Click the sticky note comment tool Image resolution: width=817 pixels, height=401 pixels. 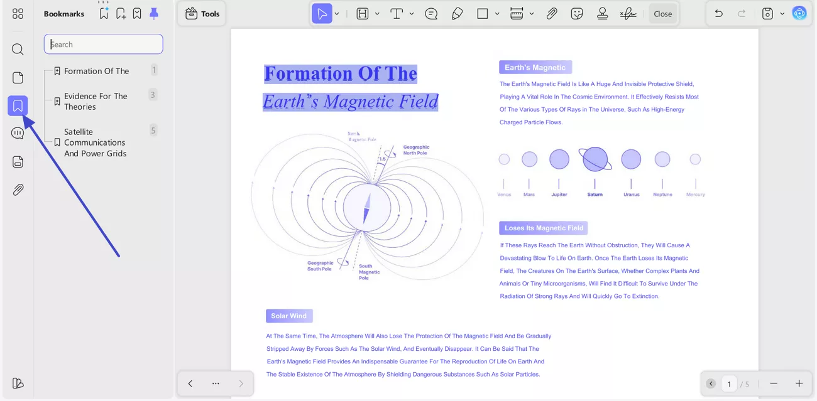431,14
